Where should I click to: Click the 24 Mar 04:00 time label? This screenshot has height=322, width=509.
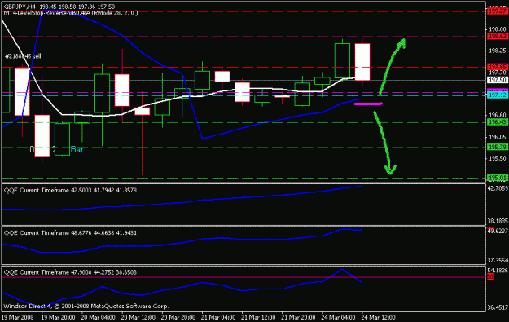pos(339,317)
